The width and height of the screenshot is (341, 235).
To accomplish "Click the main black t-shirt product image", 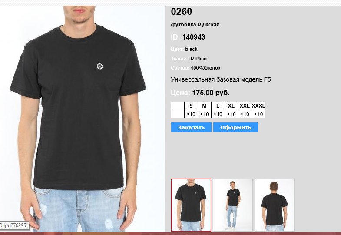I will 83,119.
